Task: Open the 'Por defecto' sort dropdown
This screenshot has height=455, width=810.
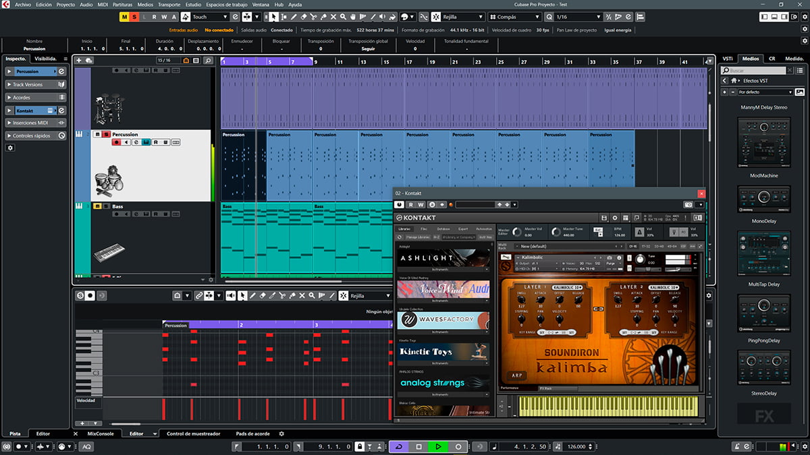Action: (x=765, y=92)
